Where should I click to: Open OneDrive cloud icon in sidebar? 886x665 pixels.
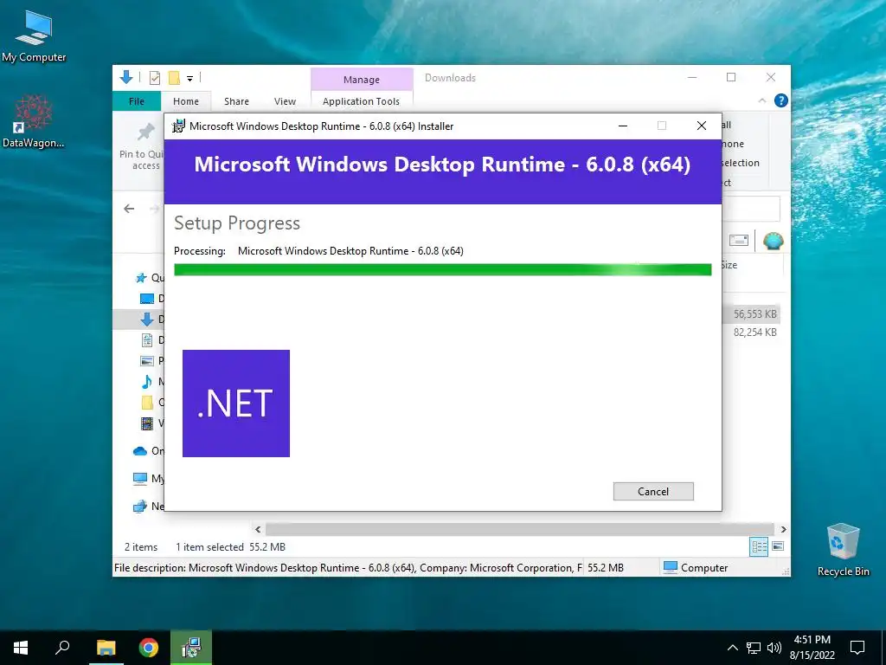(x=139, y=450)
